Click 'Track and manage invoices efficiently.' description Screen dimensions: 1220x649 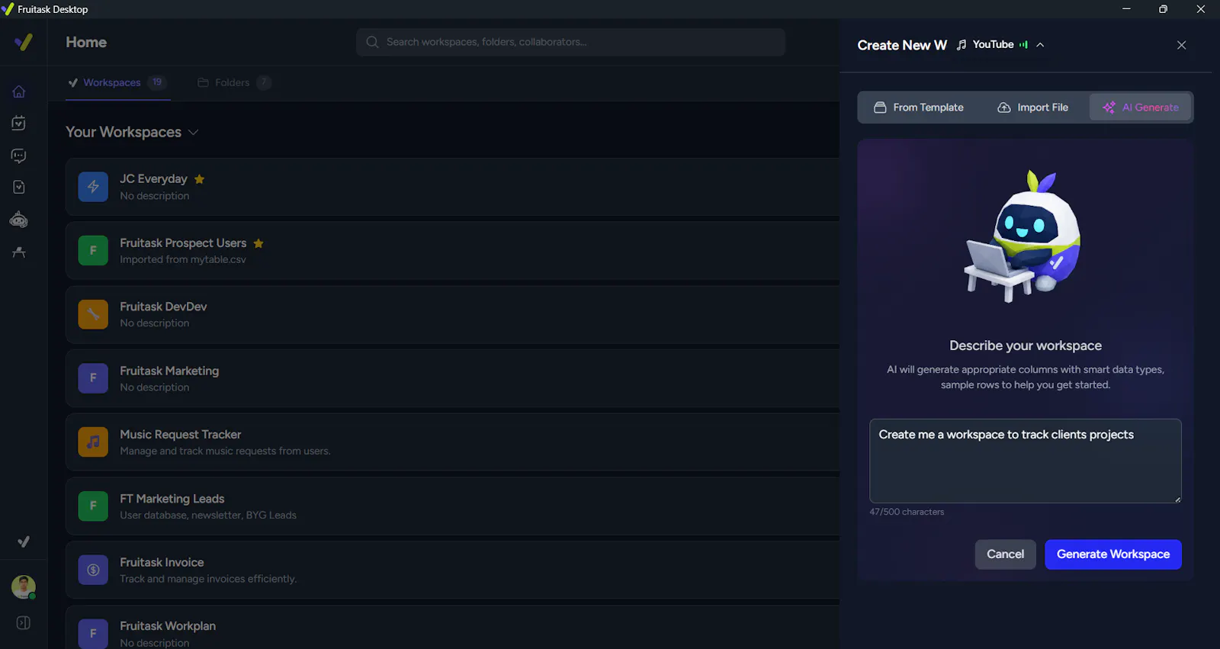(x=208, y=579)
